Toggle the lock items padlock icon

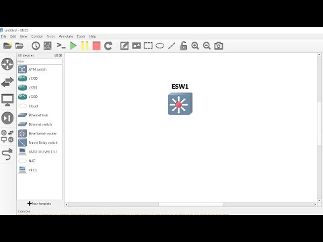click(184, 46)
